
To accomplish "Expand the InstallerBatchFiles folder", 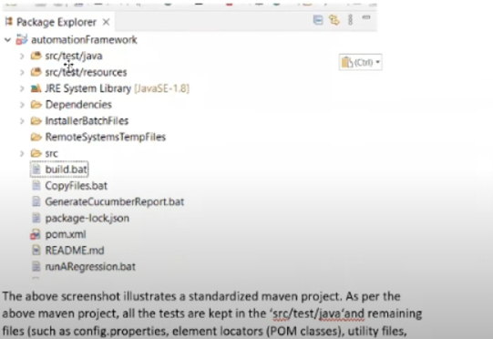I will [22, 121].
